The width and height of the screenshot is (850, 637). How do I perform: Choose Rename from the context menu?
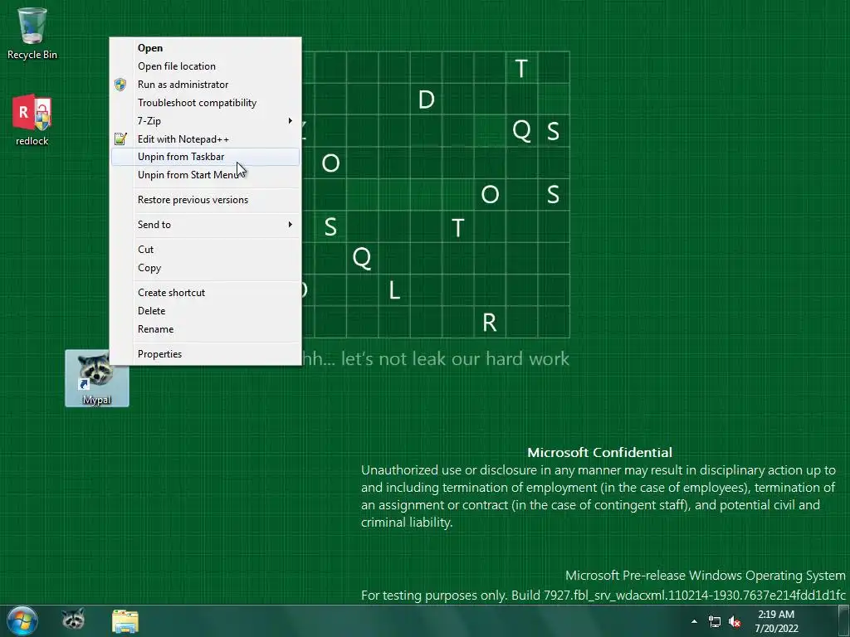(206, 329)
